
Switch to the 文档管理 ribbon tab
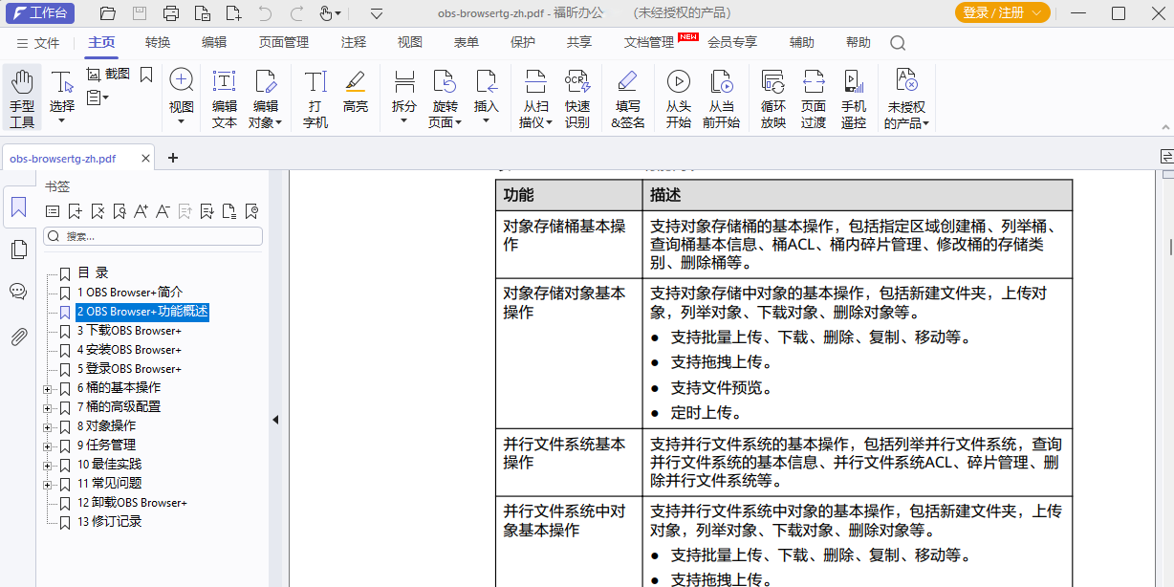(x=649, y=42)
